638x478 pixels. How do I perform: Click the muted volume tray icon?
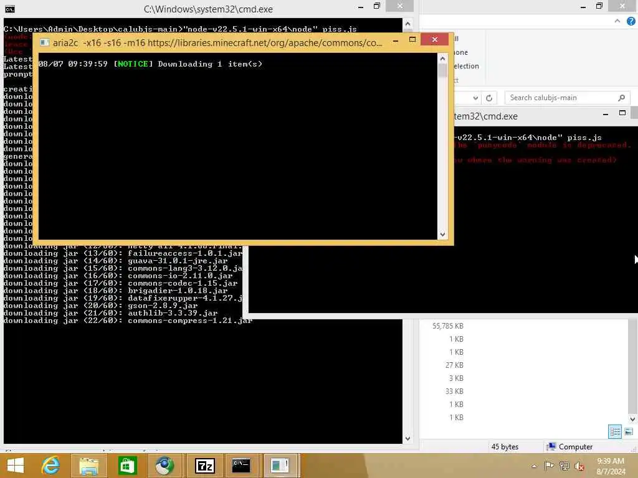click(579, 466)
